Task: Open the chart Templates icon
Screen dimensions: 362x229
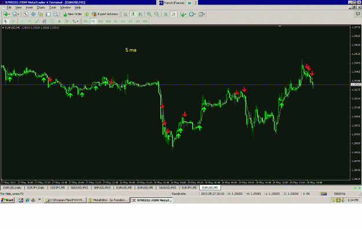Action: pyautogui.click(x=200, y=14)
